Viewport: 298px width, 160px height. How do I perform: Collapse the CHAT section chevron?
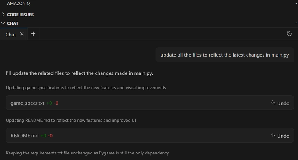[x=3, y=23]
